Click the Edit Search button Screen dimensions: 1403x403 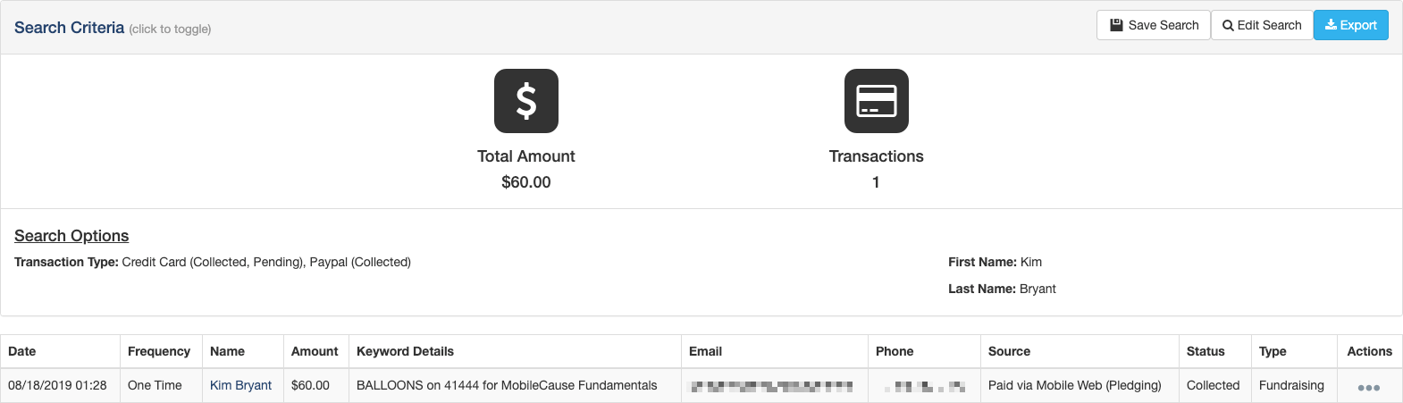1262,25
